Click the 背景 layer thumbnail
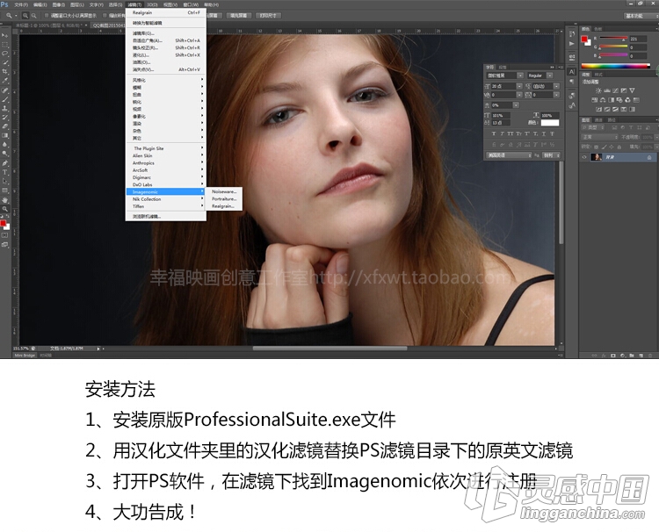Image resolution: width=659 pixels, height=532 pixels. tap(596, 157)
